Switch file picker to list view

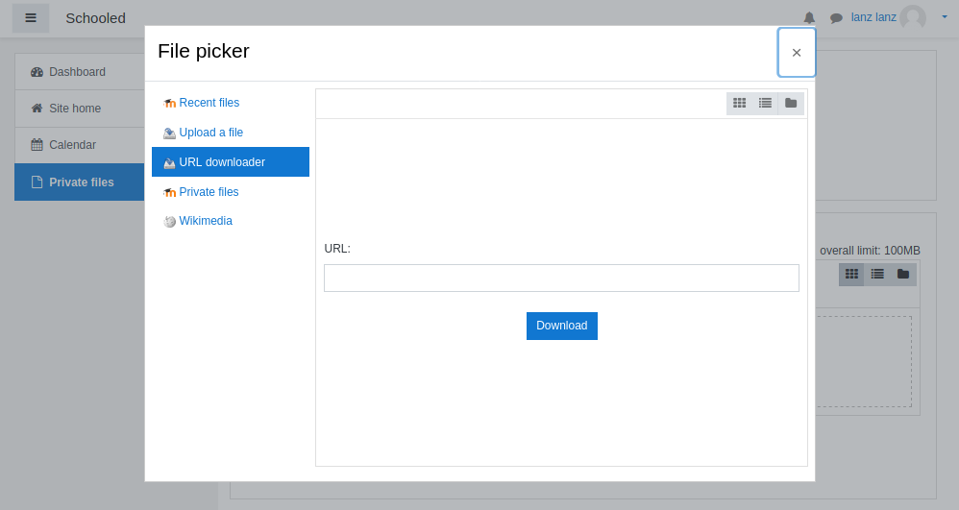(x=765, y=104)
